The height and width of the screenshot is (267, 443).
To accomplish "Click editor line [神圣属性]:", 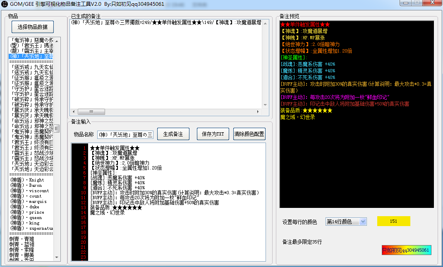I will [103, 173].
